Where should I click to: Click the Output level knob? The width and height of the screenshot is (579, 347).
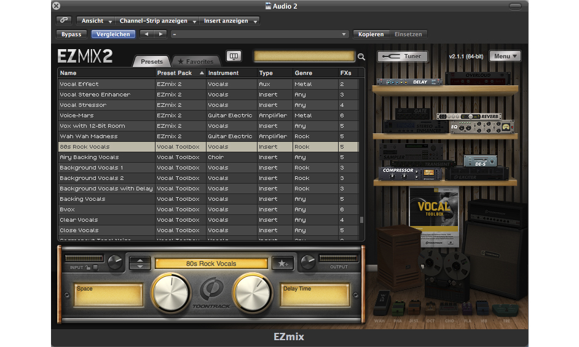point(307,262)
